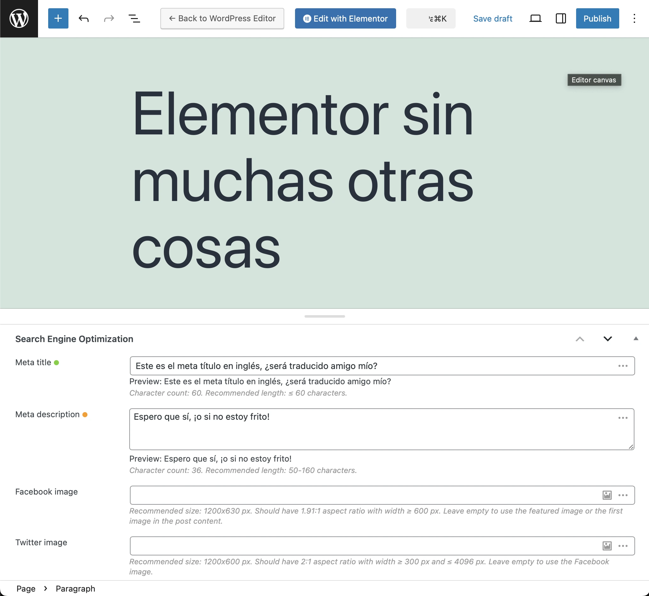Image resolution: width=649 pixels, height=596 pixels.
Task: Collapse the Search Engine Optimization panel upward
Action: coord(580,339)
